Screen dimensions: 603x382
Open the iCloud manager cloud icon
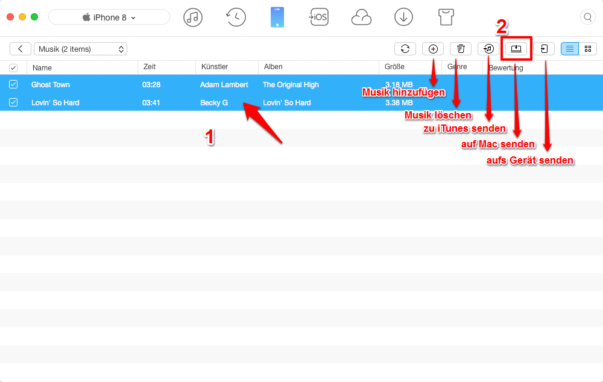(x=361, y=17)
